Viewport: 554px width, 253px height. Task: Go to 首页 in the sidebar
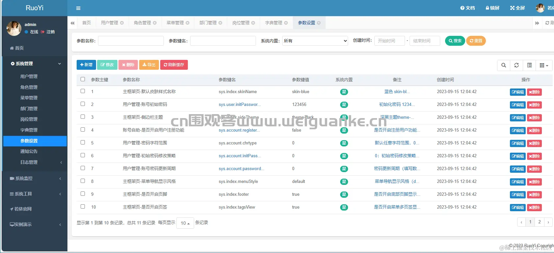point(17,48)
